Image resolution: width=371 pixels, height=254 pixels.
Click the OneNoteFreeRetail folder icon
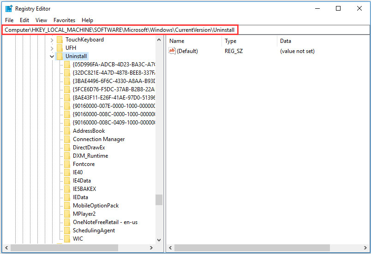[67, 222]
